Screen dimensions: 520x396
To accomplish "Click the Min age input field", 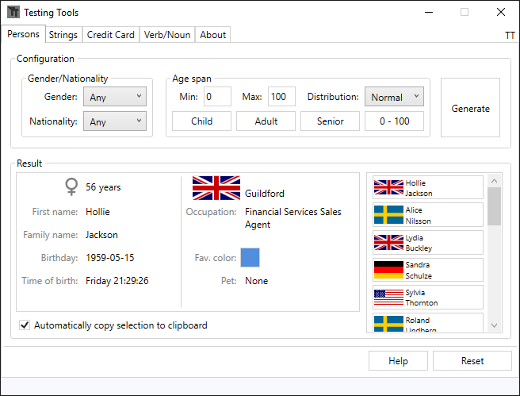I will click(x=217, y=97).
